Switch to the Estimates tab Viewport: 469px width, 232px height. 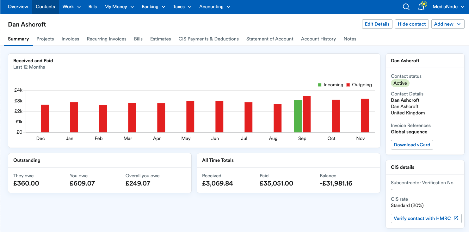click(161, 39)
